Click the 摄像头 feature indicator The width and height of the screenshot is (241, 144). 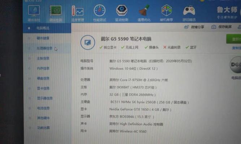pyautogui.click(x=151, y=47)
